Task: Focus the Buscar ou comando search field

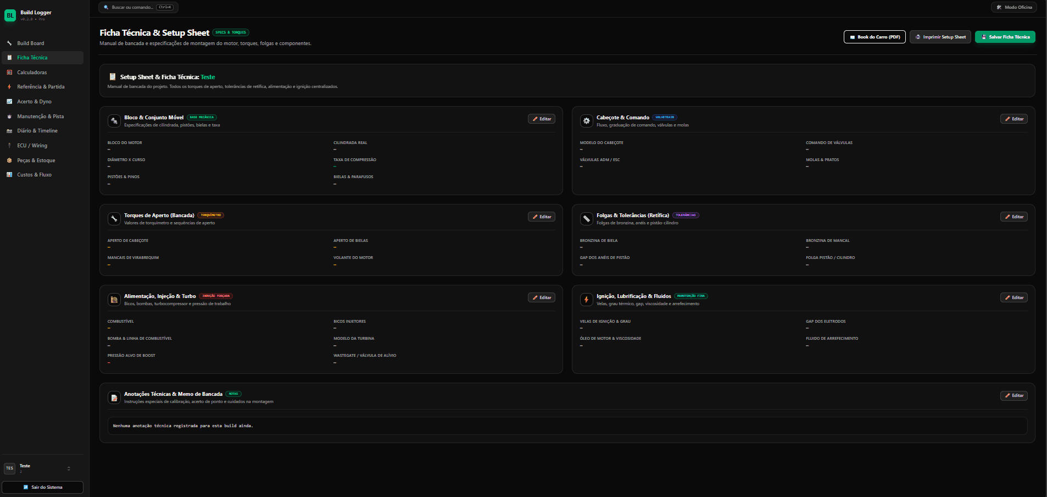Action: pos(138,7)
